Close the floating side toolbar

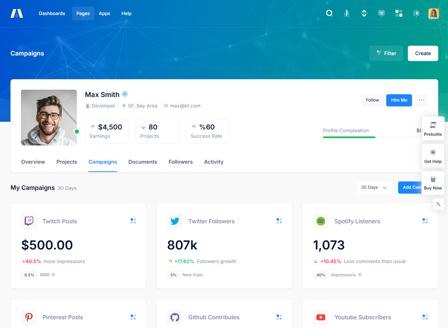click(438, 204)
